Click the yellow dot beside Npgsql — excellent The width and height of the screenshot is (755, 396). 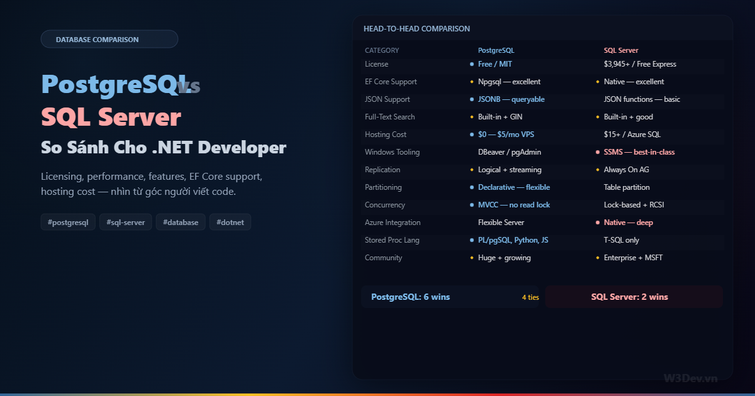[472, 82]
